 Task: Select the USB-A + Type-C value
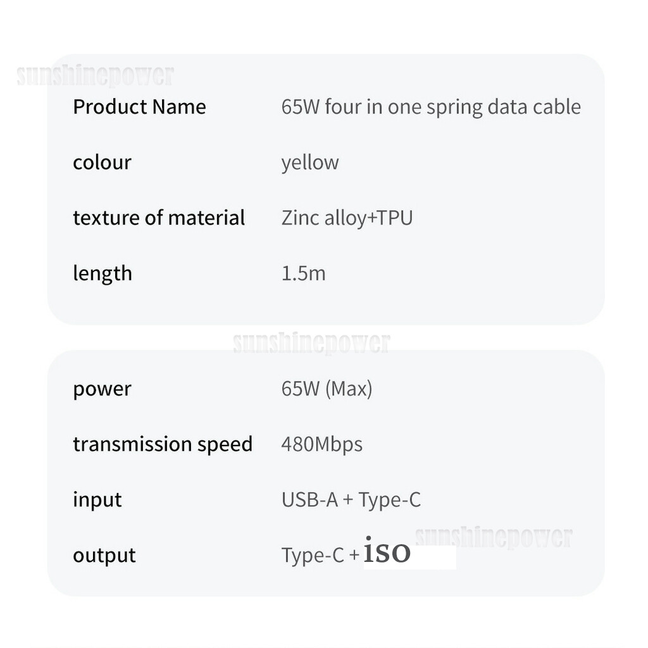point(351,500)
